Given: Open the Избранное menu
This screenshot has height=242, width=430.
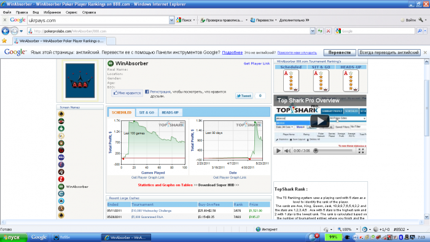Looking at the screenshot, I should (x=52, y=12).
